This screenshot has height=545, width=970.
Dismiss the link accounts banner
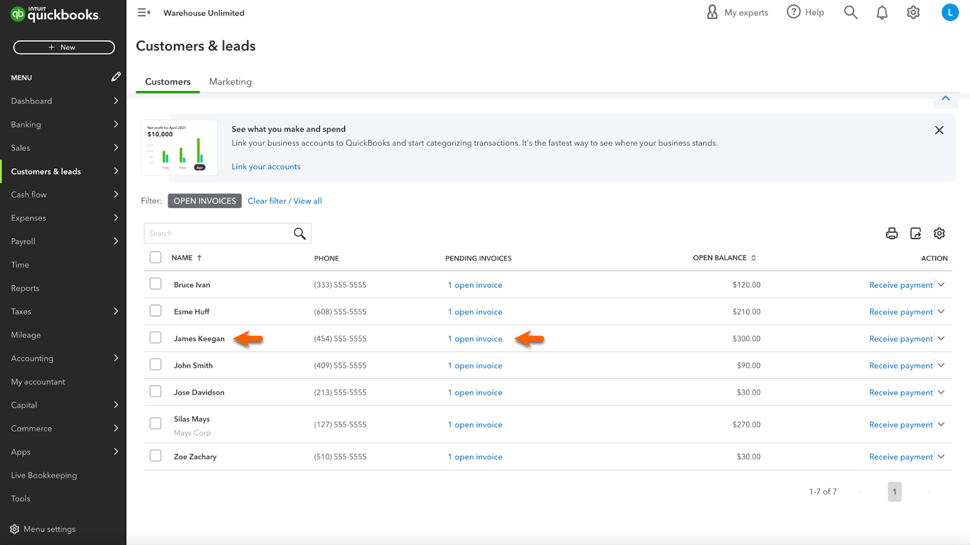tap(938, 130)
